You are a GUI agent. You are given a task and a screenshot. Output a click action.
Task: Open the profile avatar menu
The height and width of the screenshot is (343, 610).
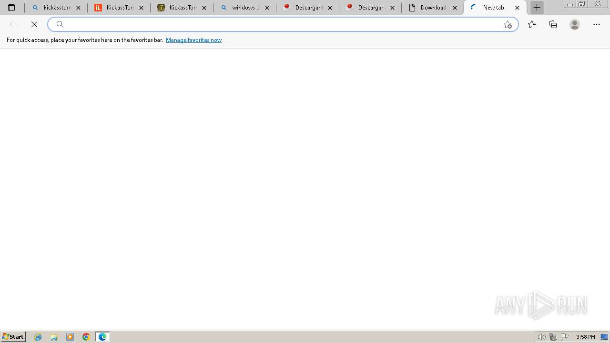click(575, 24)
